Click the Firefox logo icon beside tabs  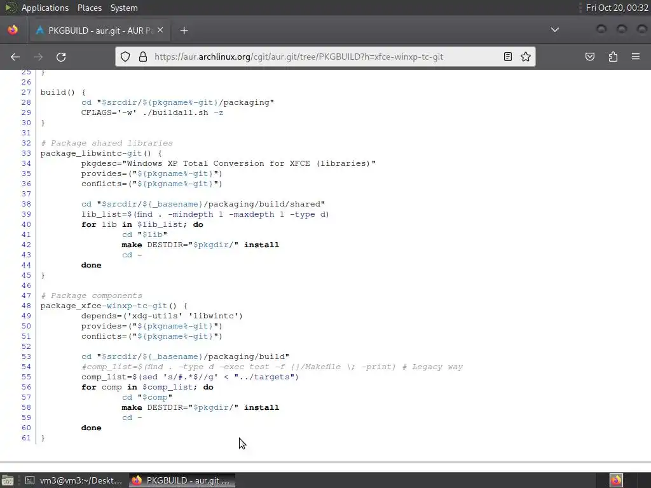(13, 30)
